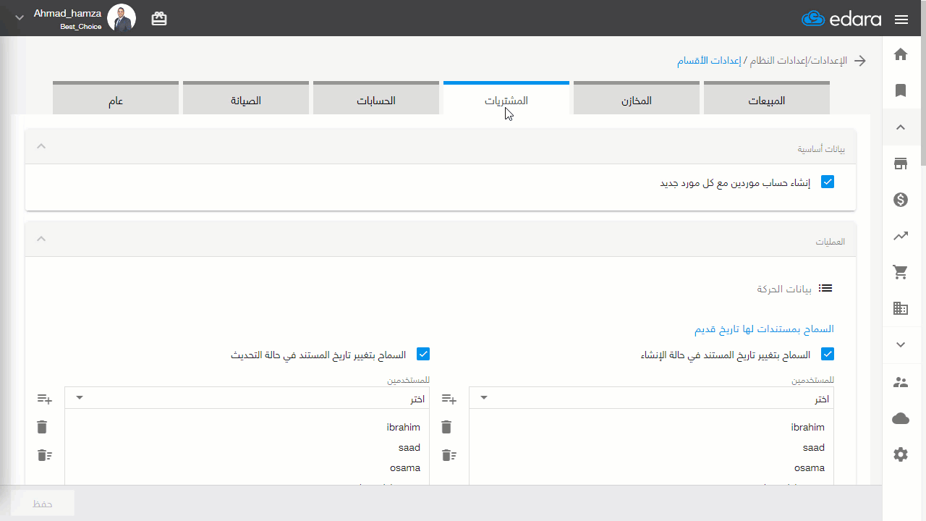Switch to the الصيانة tab
Image resolution: width=926 pixels, height=521 pixels.
[246, 98]
